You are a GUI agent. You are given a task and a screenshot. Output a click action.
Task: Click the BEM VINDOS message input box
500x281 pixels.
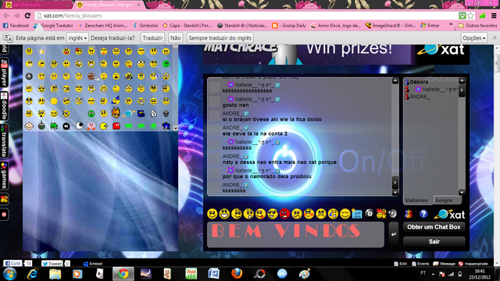pos(295,235)
